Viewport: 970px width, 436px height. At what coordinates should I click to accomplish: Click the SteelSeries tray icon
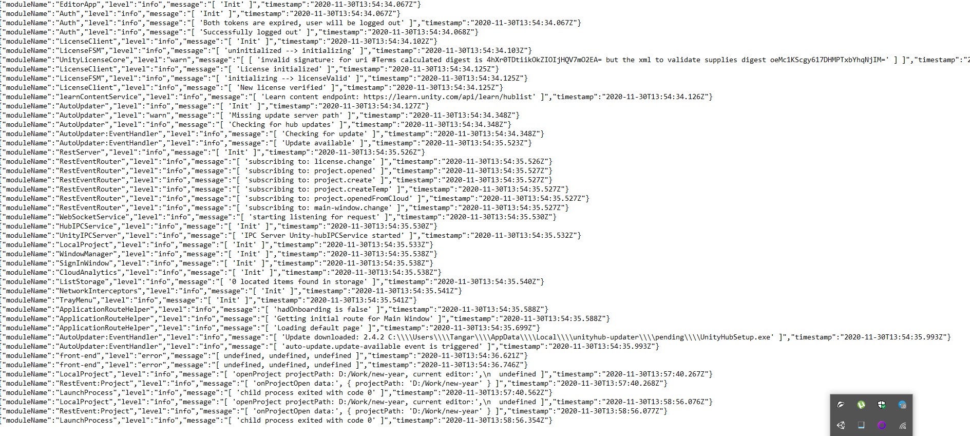(841, 405)
